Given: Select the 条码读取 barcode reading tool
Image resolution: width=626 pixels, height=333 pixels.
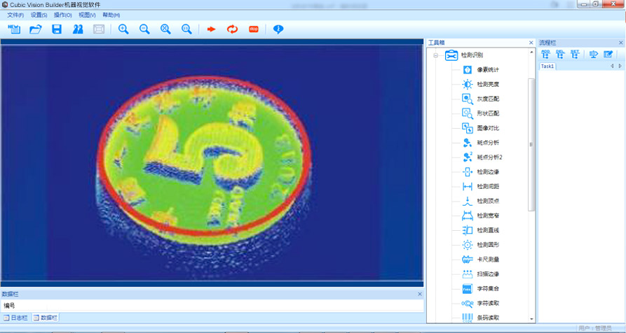Looking at the screenshot, I should tap(487, 318).
